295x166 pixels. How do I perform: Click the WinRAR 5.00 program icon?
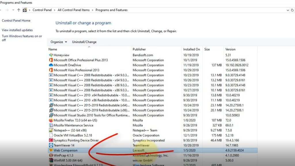51,161
